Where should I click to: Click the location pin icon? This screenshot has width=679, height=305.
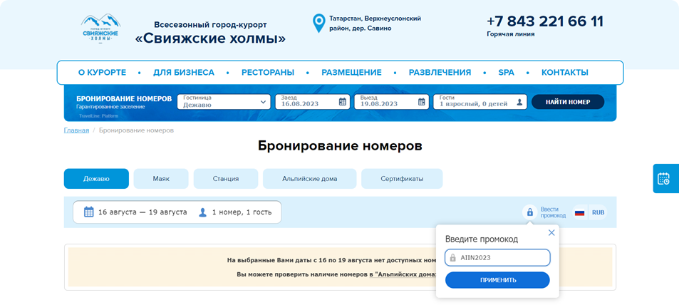[319, 23]
